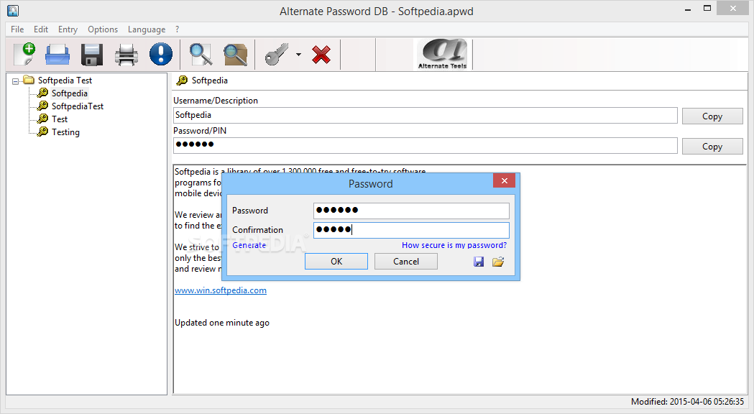The width and height of the screenshot is (754, 414).
Task: Search entries using the magnifying glass icon
Action: pyautogui.click(x=201, y=55)
